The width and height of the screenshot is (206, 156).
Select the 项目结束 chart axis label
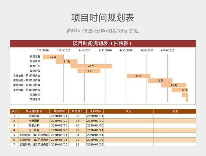(35, 95)
